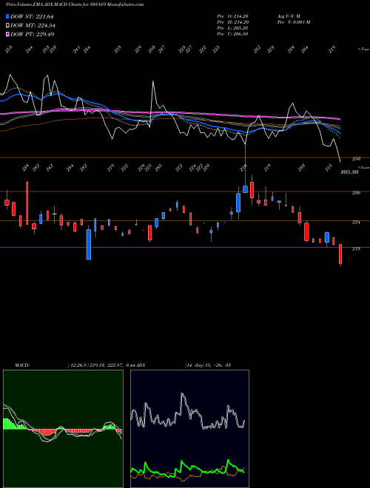Open the dark blue ADX chart panel

[189, 429]
